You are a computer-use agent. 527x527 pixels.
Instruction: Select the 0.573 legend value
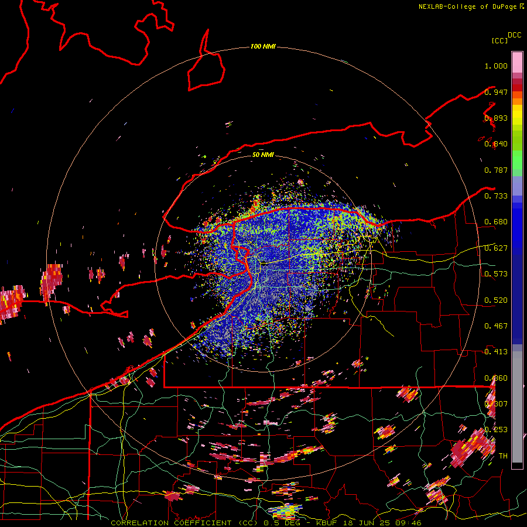point(496,274)
